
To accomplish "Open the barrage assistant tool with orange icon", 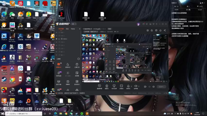I will pyautogui.click(x=59, y=65).
